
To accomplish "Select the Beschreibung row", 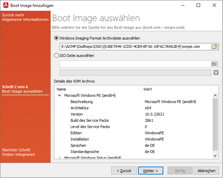I will (134, 102).
